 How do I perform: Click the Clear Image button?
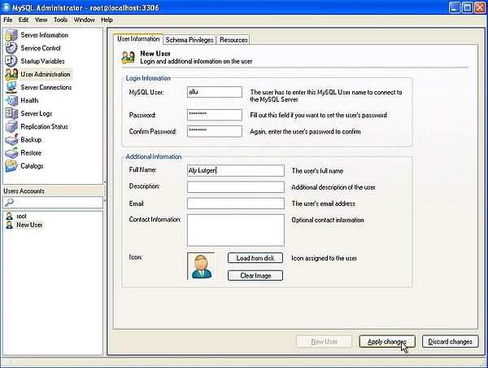point(255,275)
